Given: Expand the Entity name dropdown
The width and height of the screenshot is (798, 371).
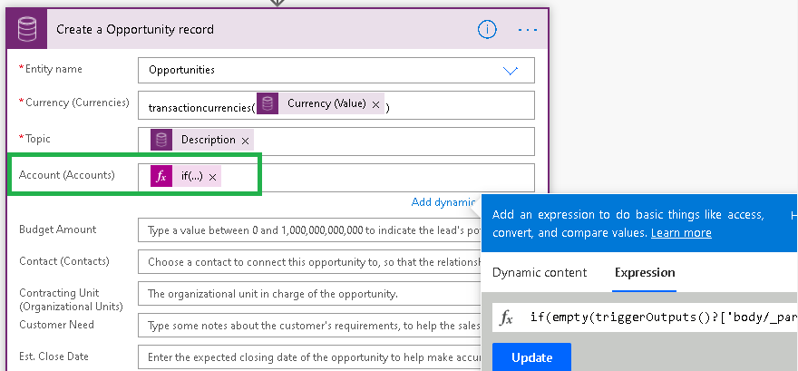Looking at the screenshot, I should (x=510, y=70).
